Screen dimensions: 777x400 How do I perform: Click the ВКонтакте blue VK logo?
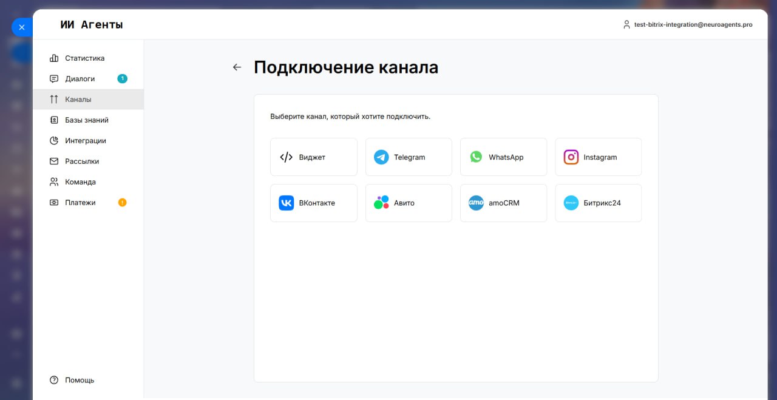pos(287,203)
